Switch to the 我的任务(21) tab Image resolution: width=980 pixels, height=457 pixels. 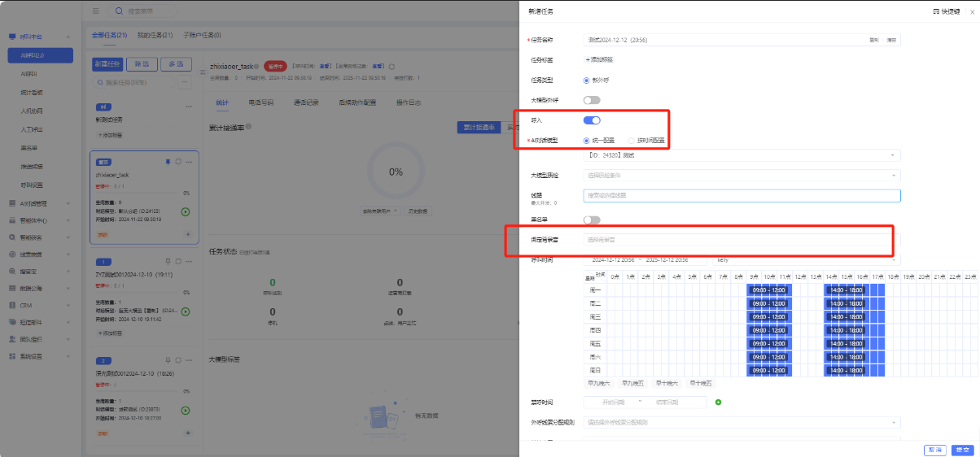(155, 36)
